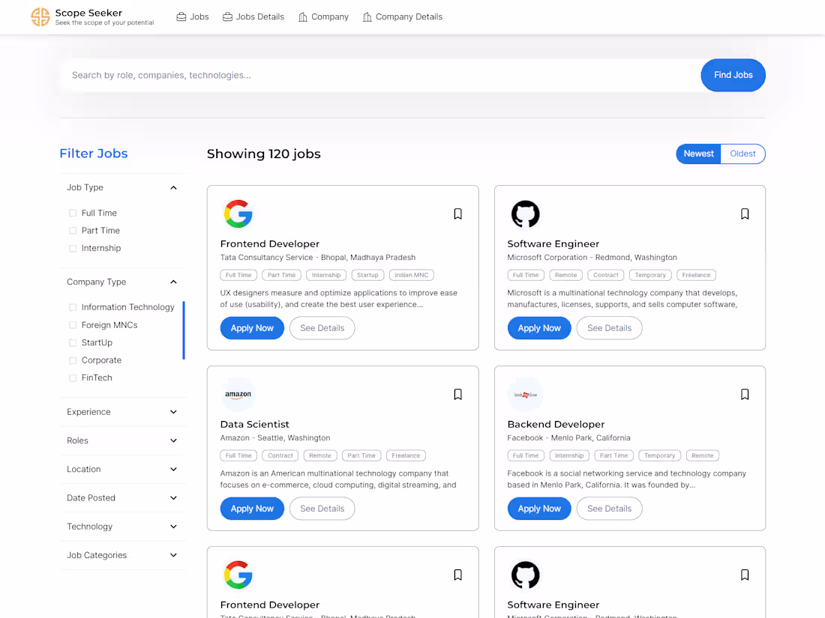Check the Full Time job type filter
The width and height of the screenshot is (825, 618).
click(73, 213)
